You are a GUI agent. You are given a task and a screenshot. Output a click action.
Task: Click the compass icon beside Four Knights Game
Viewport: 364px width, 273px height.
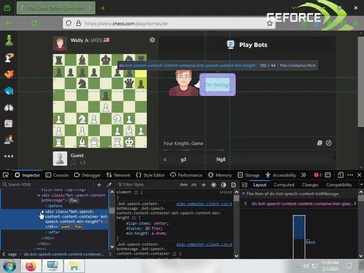coord(328,143)
